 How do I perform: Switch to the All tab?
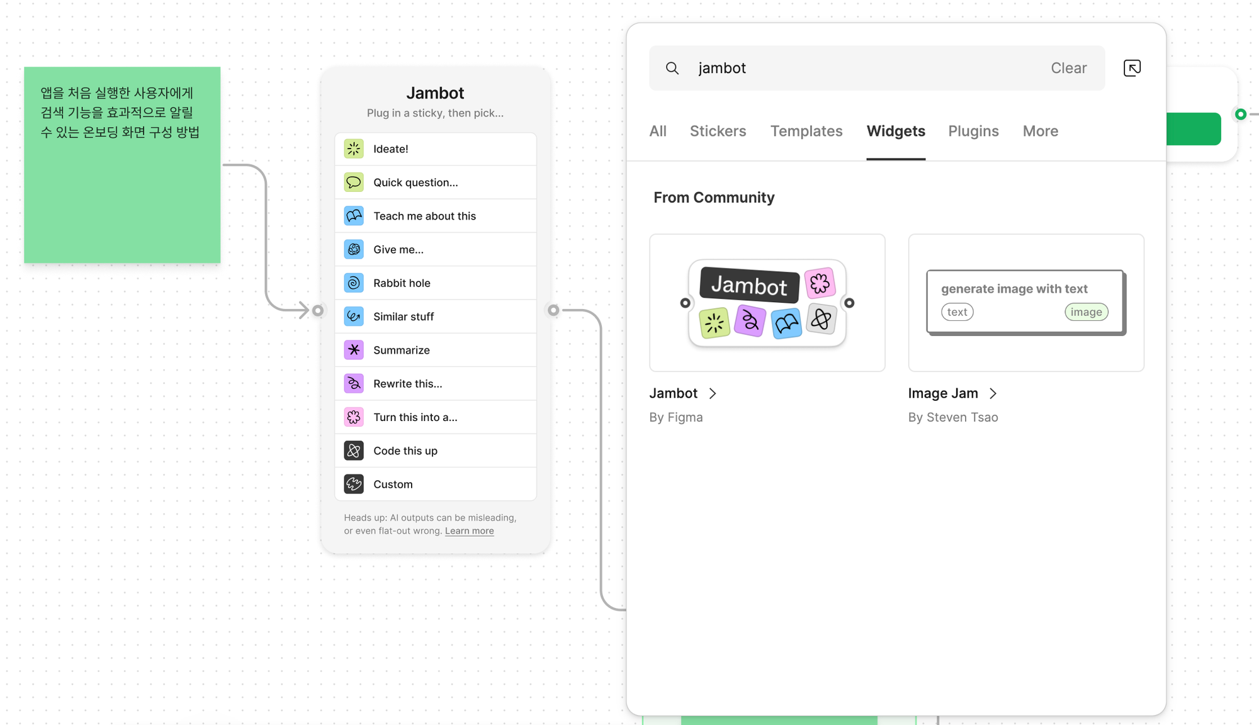[658, 131]
